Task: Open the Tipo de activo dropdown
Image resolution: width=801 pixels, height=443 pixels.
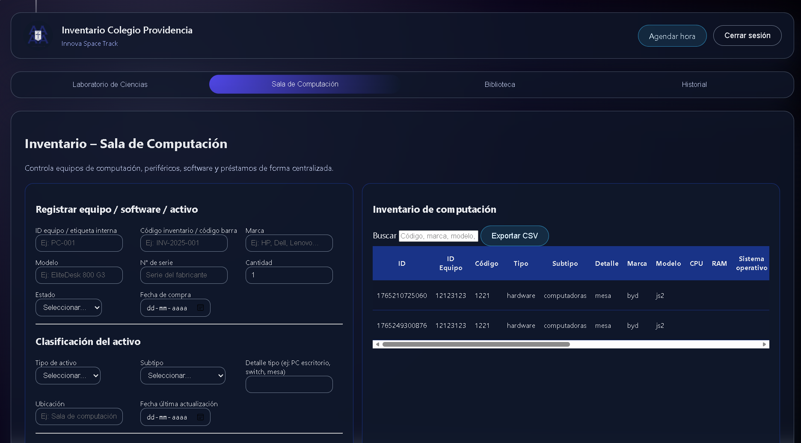Action: [68, 375]
